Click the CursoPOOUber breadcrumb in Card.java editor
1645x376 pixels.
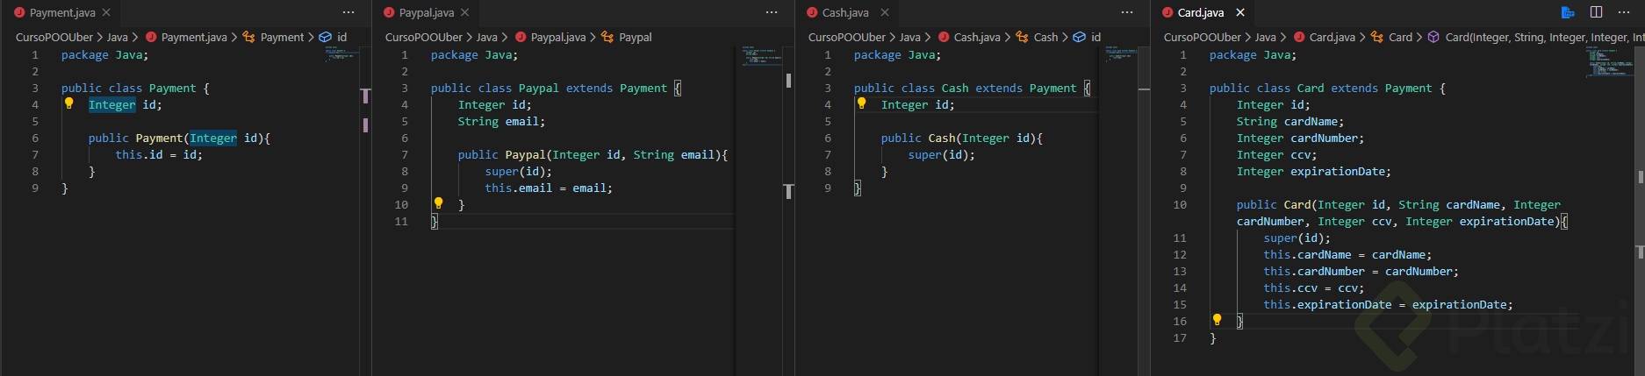[x=1202, y=37]
